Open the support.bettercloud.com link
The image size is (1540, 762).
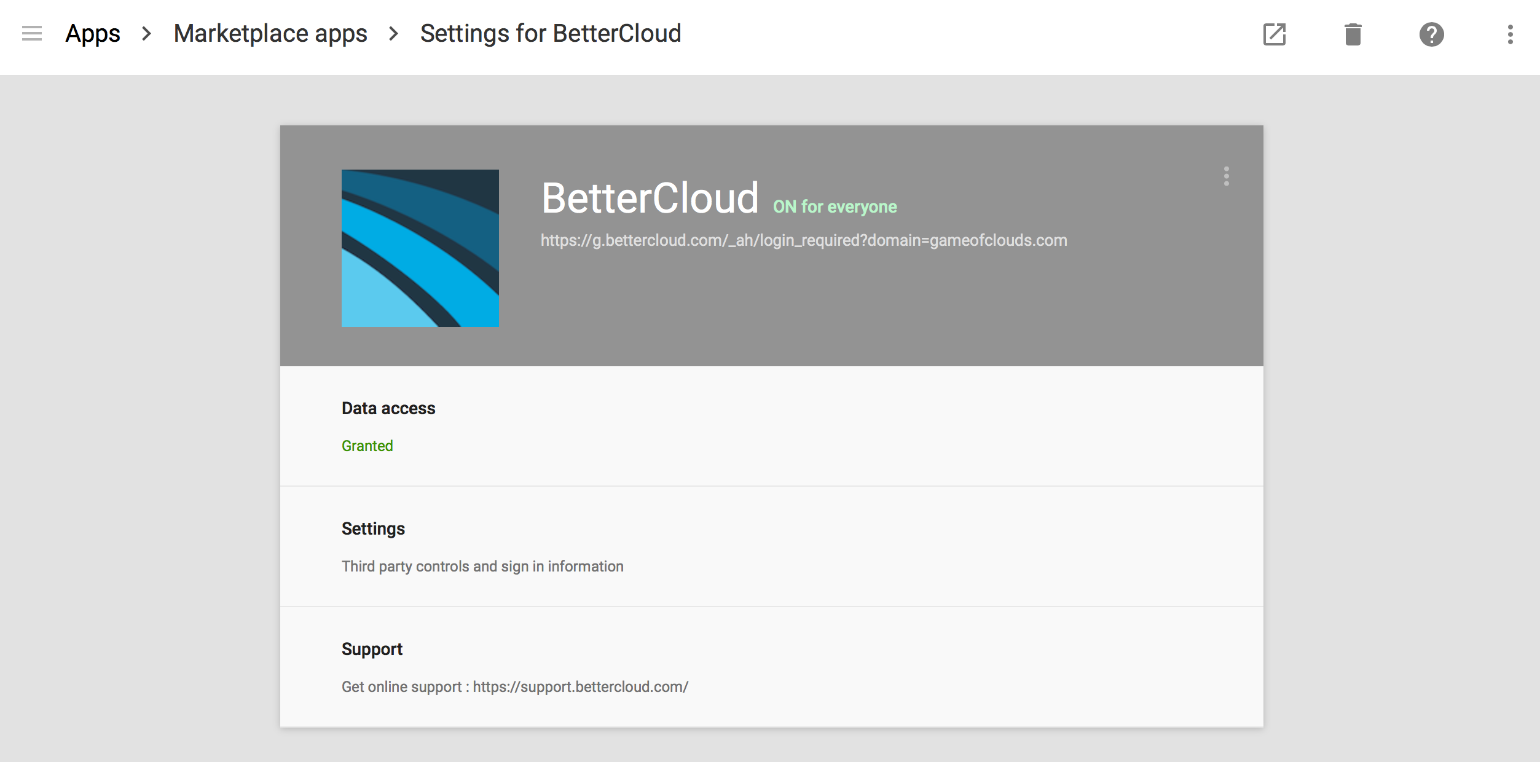click(580, 687)
